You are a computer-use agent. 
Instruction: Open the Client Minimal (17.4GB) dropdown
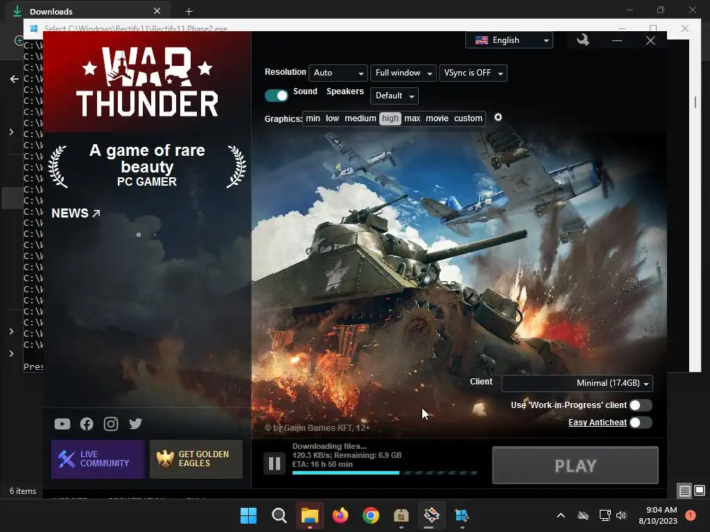coord(577,383)
